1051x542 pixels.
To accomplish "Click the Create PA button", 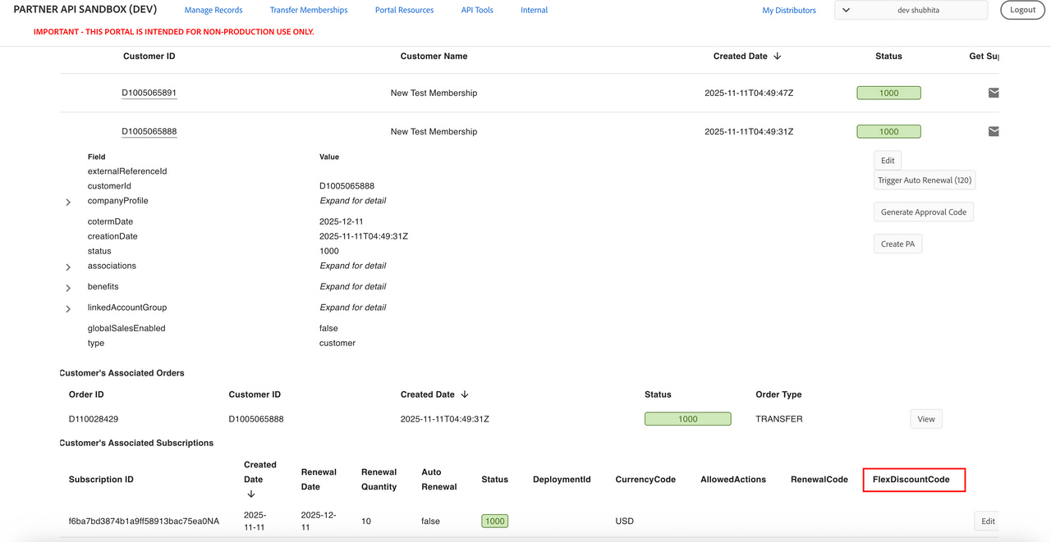I will 897,244.
